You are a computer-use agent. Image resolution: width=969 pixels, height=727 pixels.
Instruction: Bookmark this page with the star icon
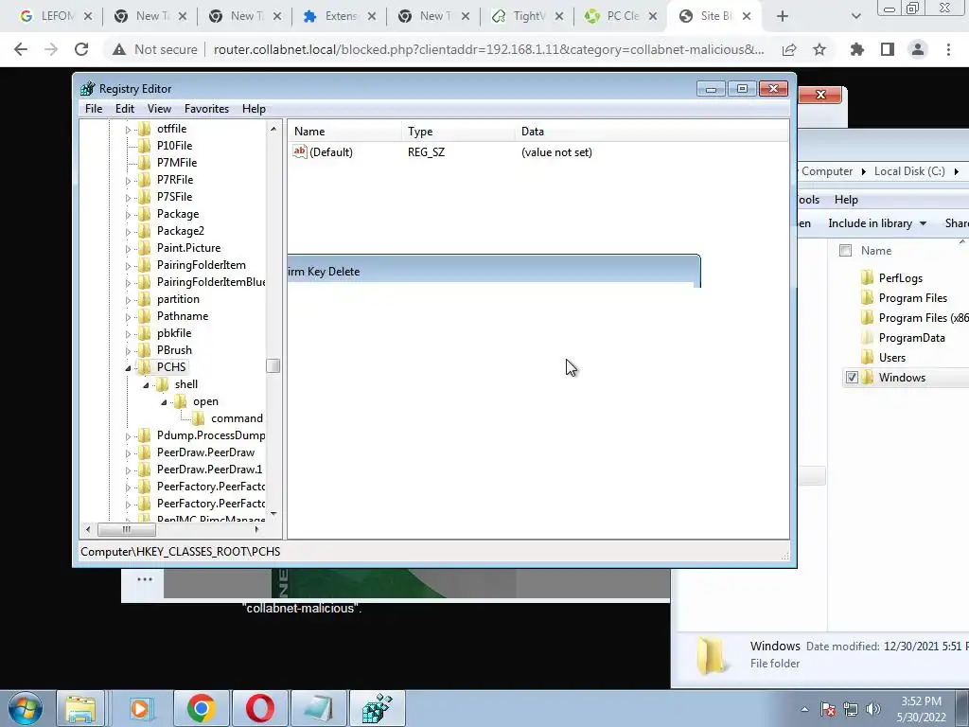(x=819, y=49)
